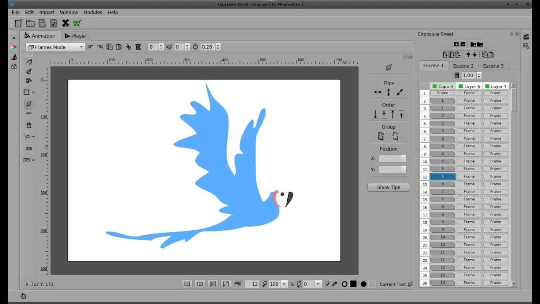The image size is (540, 304).
Task: Toggle the canvas grid button
Action: 213,284
